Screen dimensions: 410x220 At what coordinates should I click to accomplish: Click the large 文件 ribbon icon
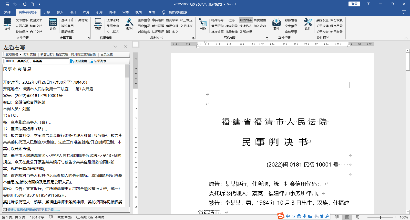click(7, 24)
